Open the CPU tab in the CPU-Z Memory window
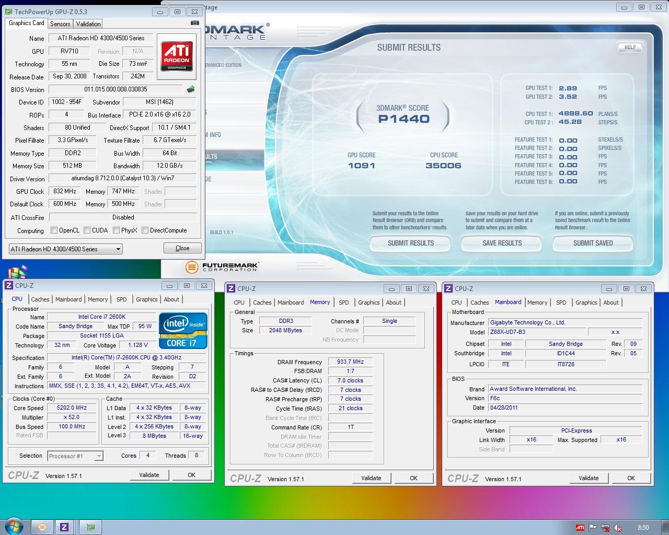 tap(239, 303)
